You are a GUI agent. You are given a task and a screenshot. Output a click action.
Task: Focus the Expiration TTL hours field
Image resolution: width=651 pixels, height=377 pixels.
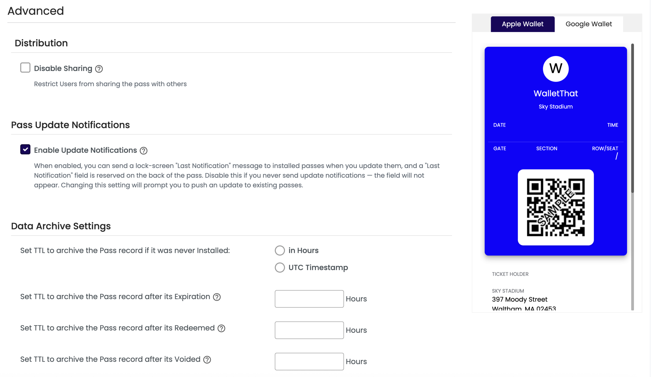coord(309,299)
